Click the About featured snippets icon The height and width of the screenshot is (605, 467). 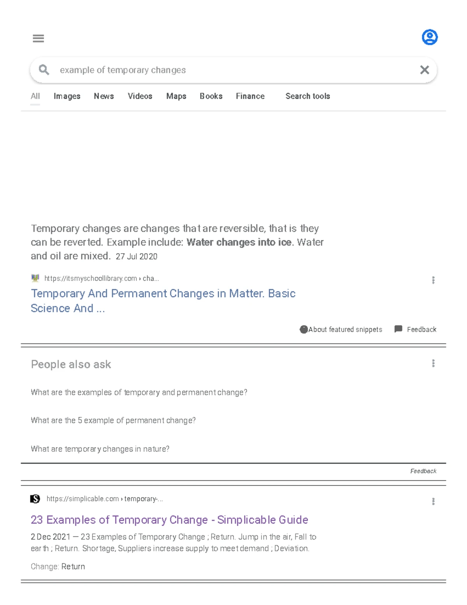tap(304, 330)
